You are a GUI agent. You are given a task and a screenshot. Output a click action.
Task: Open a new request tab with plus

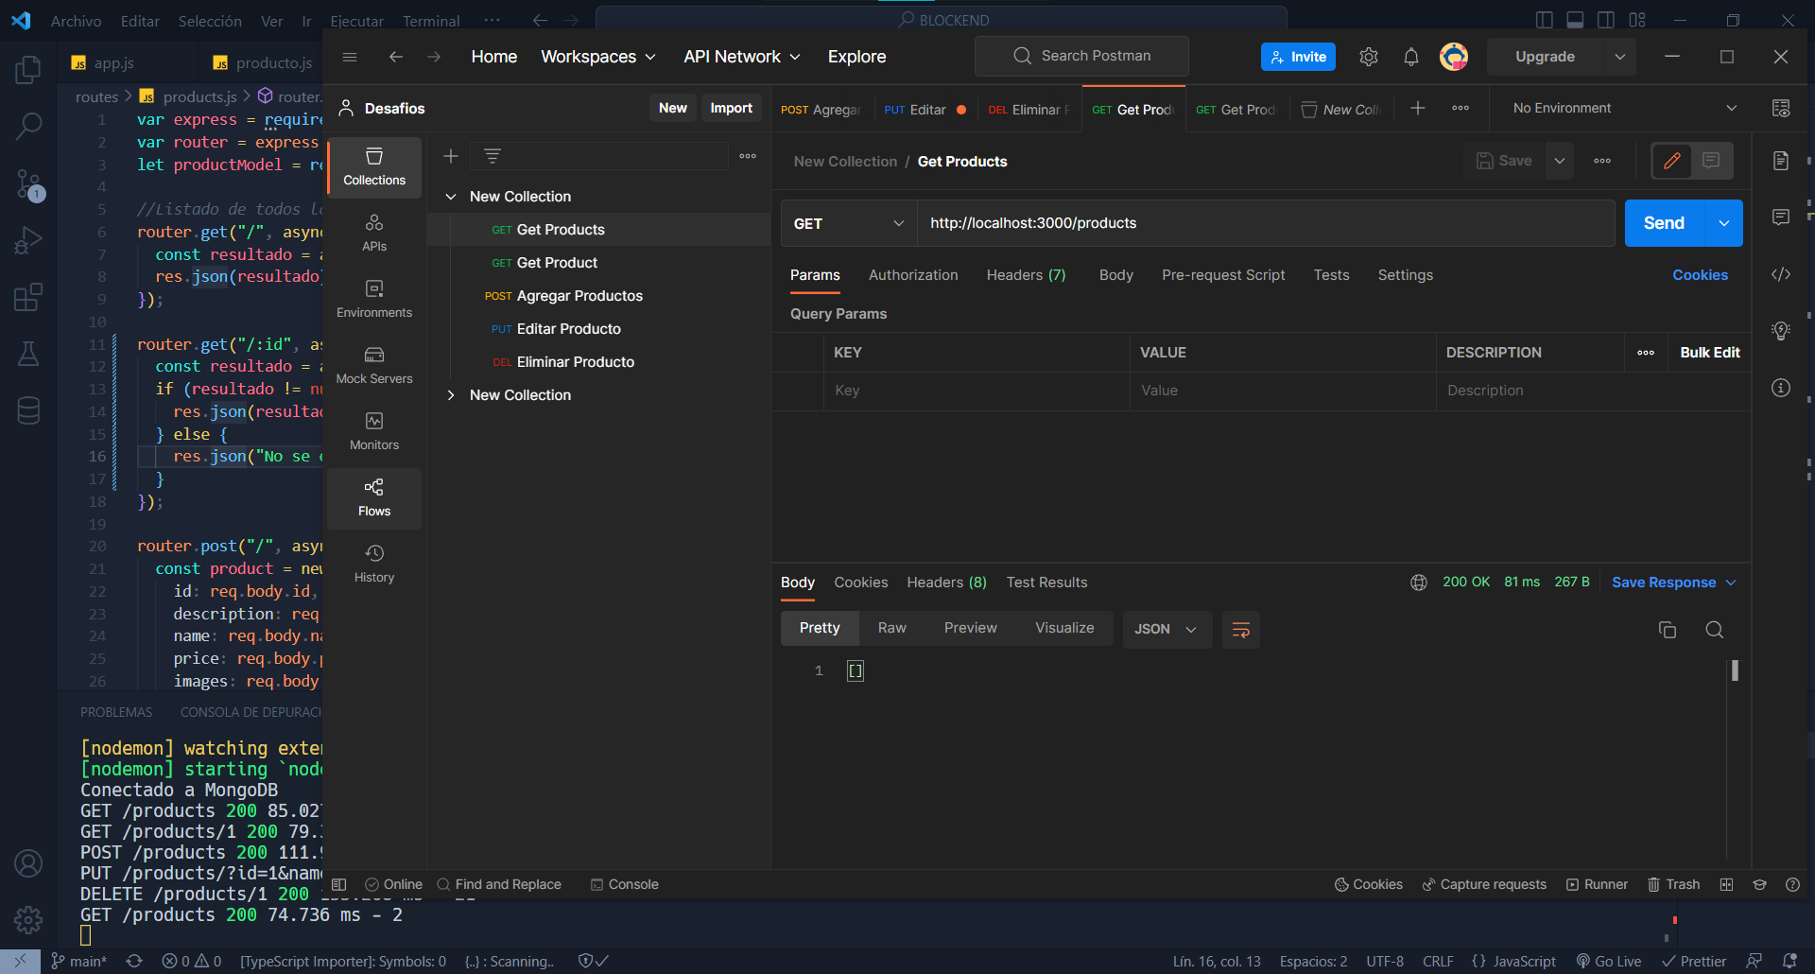point(1418,109)
